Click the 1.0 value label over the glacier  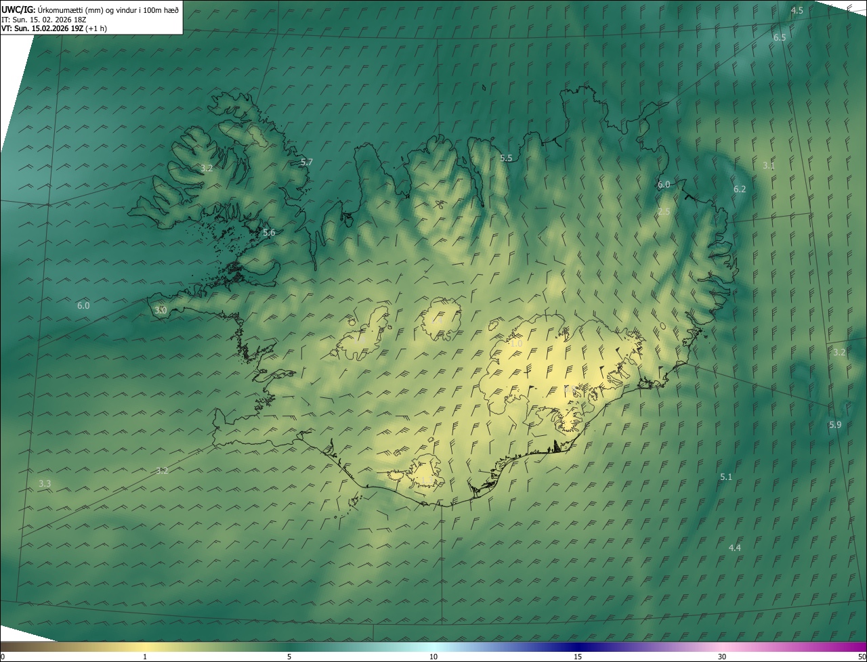coord(516,343)
